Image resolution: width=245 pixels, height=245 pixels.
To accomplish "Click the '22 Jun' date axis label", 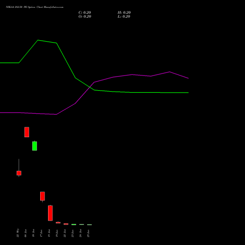I will (x=65, y=233).
